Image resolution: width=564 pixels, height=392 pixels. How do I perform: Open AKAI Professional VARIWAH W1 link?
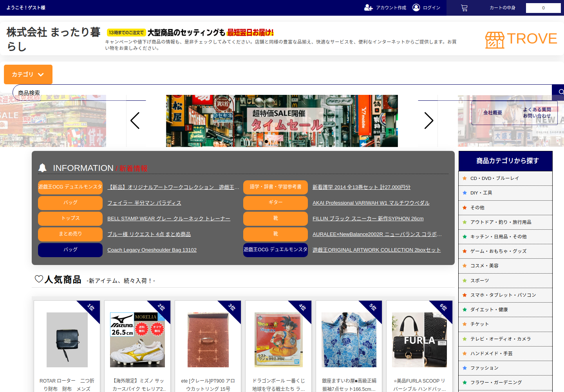[x=371, y=203]
